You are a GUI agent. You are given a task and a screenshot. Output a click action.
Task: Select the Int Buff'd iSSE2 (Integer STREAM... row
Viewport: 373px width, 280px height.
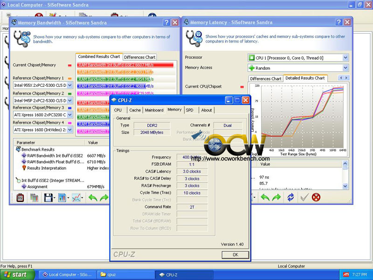(x=53, y=181)
